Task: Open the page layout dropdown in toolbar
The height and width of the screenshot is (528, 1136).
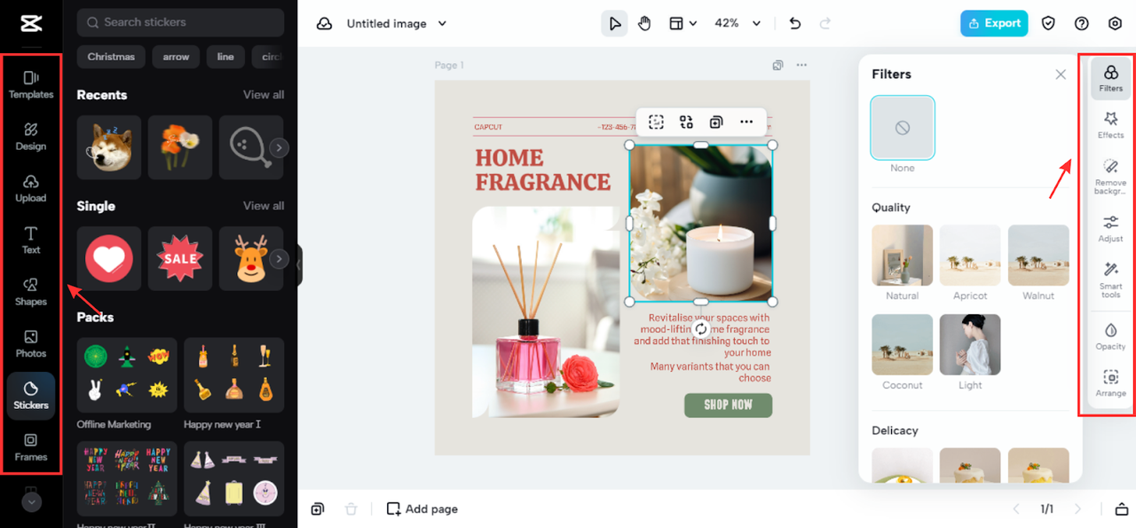Action: coord(682,23)
